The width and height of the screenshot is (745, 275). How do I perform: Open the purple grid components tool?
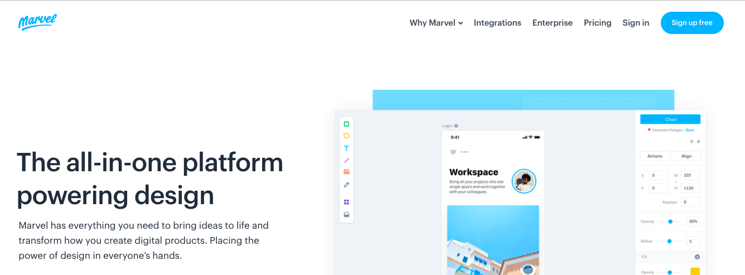[x=346, y=202]
